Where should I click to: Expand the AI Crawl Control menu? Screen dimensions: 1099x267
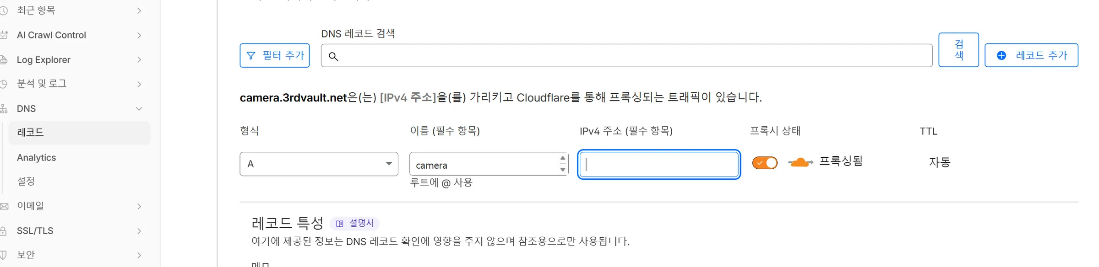pos(139,35)
